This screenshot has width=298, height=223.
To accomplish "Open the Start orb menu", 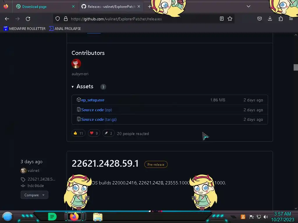I will 8,217.
